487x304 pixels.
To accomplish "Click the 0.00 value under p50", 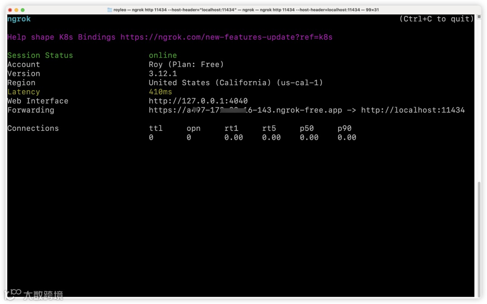I will click(309, 138).
